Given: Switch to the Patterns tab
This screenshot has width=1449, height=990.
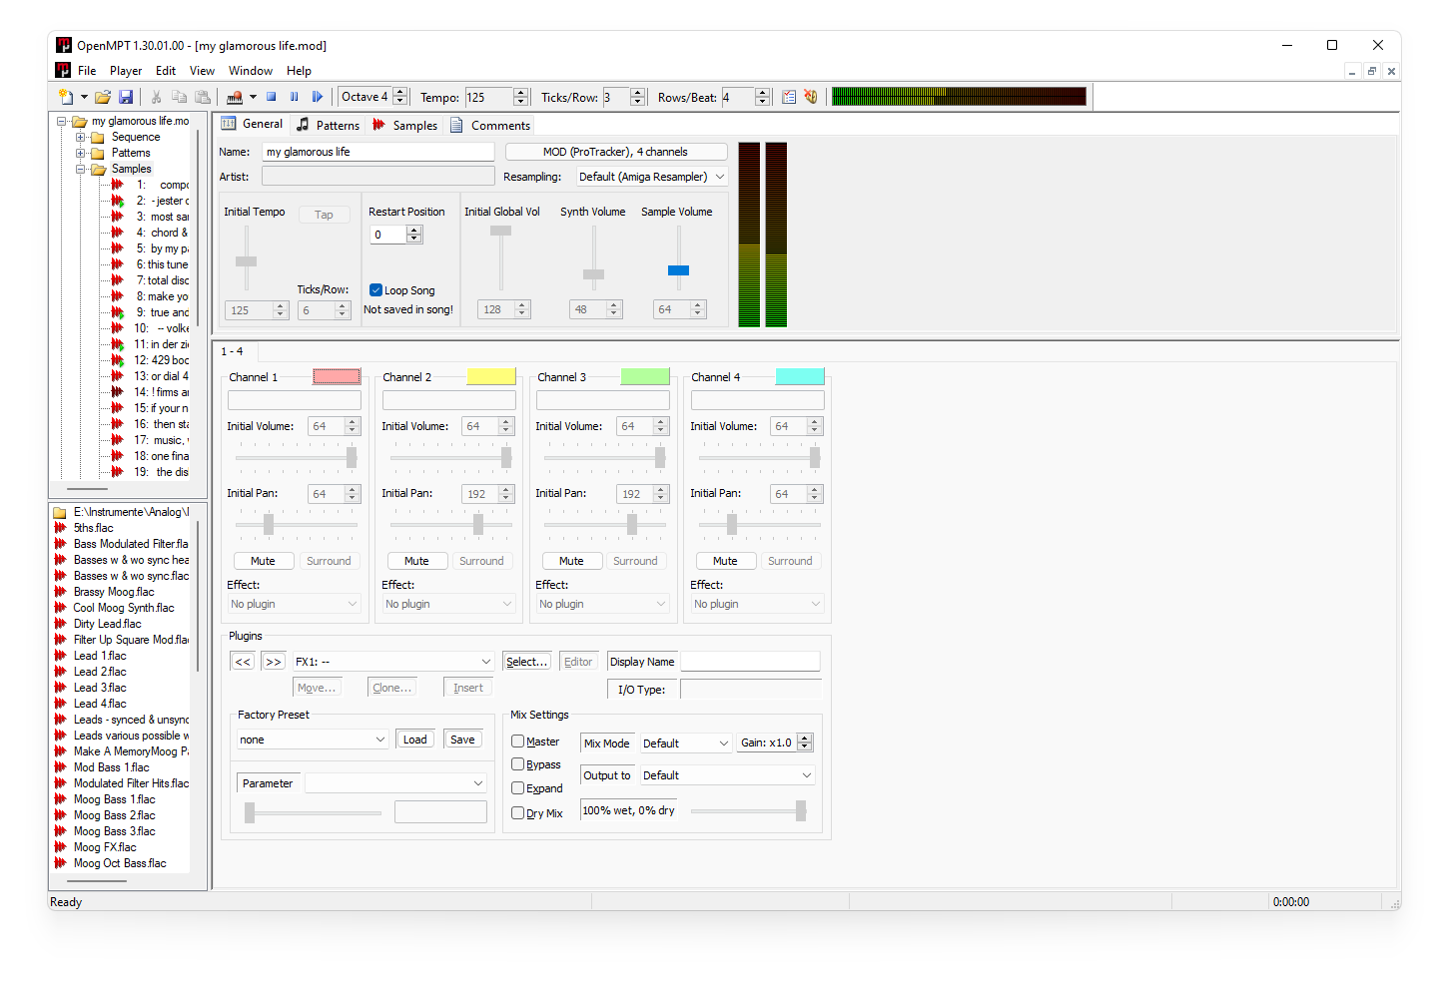Looking at the screenshot, I should (328, 125).
